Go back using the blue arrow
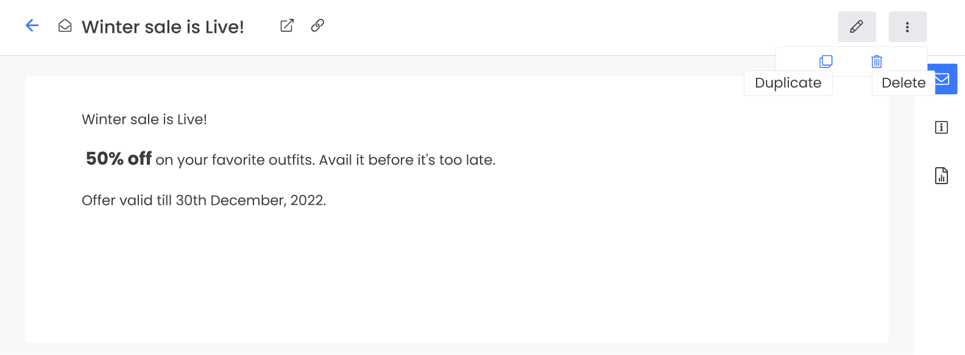 32,26
